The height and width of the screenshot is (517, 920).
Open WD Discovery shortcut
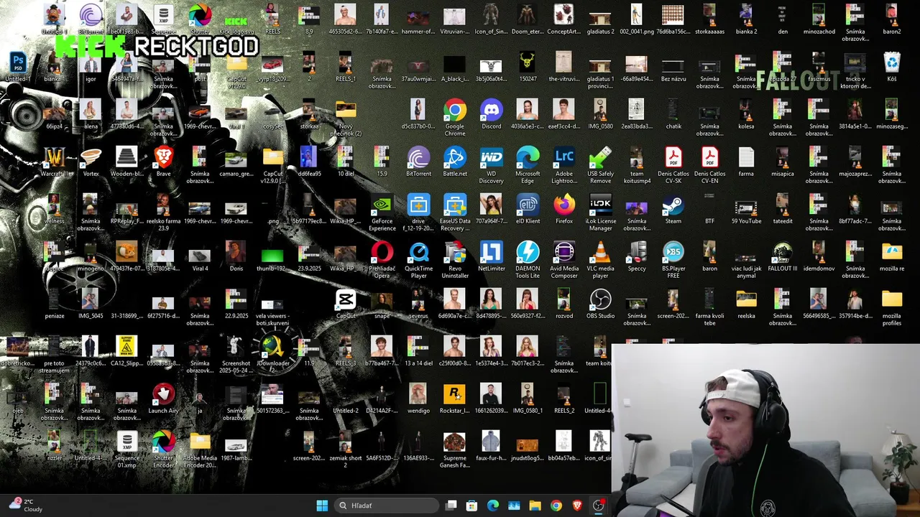click(491, 166)
